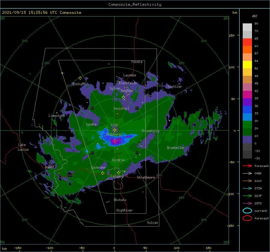Click the red forecast arrow in legend
This screenshot has width=270, height=252.
[x=247, y=166]
